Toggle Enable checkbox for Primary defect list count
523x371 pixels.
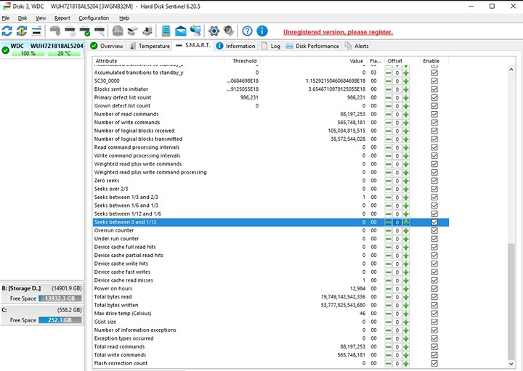tap(434, 98)
